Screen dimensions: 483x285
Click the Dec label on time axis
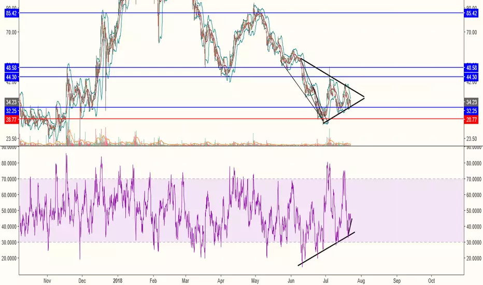pyautogui.click(x=82, y=281)
